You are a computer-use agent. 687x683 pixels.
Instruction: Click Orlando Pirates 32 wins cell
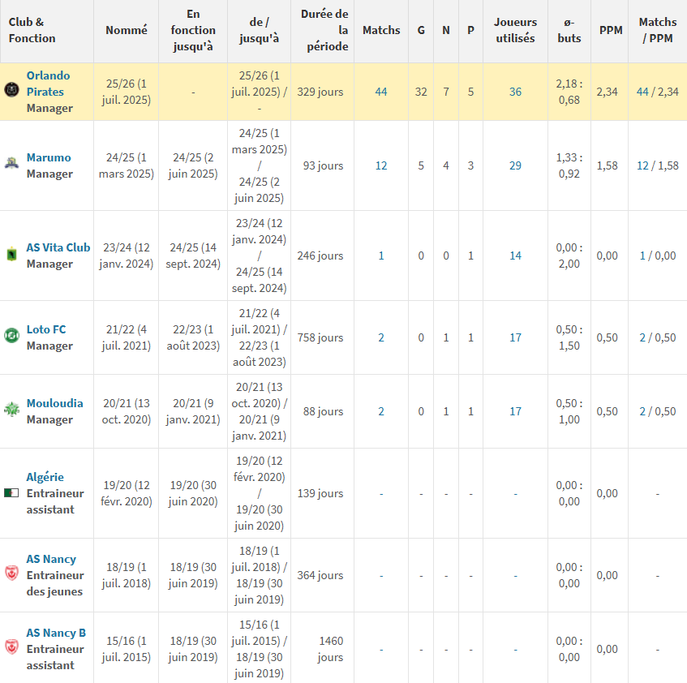tap(421, 92)
